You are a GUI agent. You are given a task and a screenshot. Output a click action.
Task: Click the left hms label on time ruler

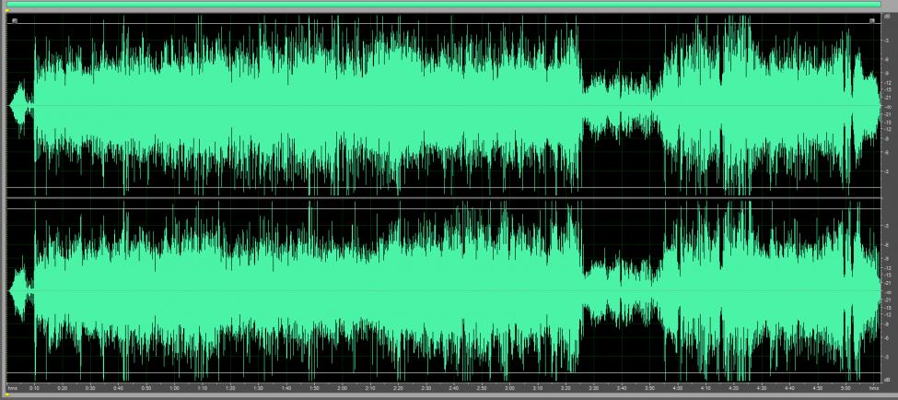click(x=11, y=387)
